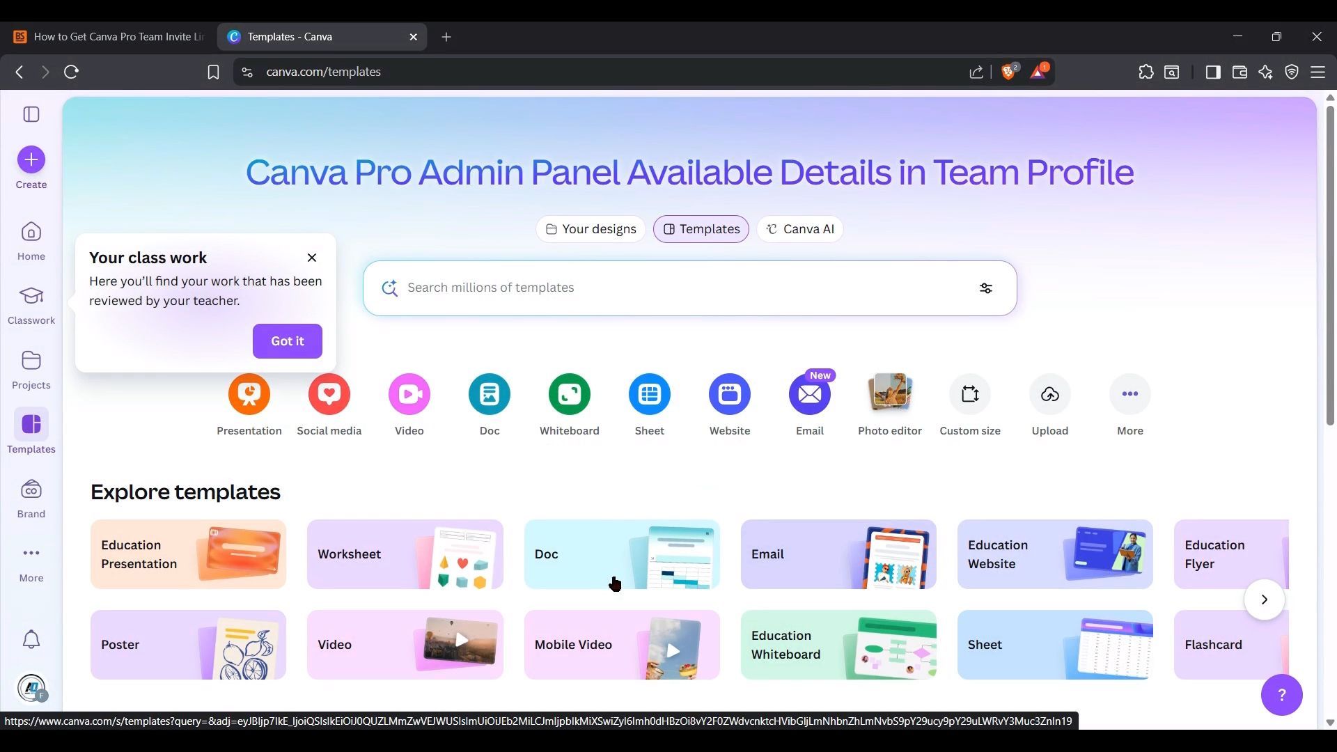
Task: Click the Create plus button in sidebar
Action: click(x=31, y=160)
